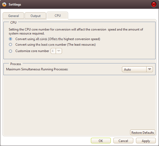
Task: Select 'Convert using all cores' radio button
Action: (10, 39)
